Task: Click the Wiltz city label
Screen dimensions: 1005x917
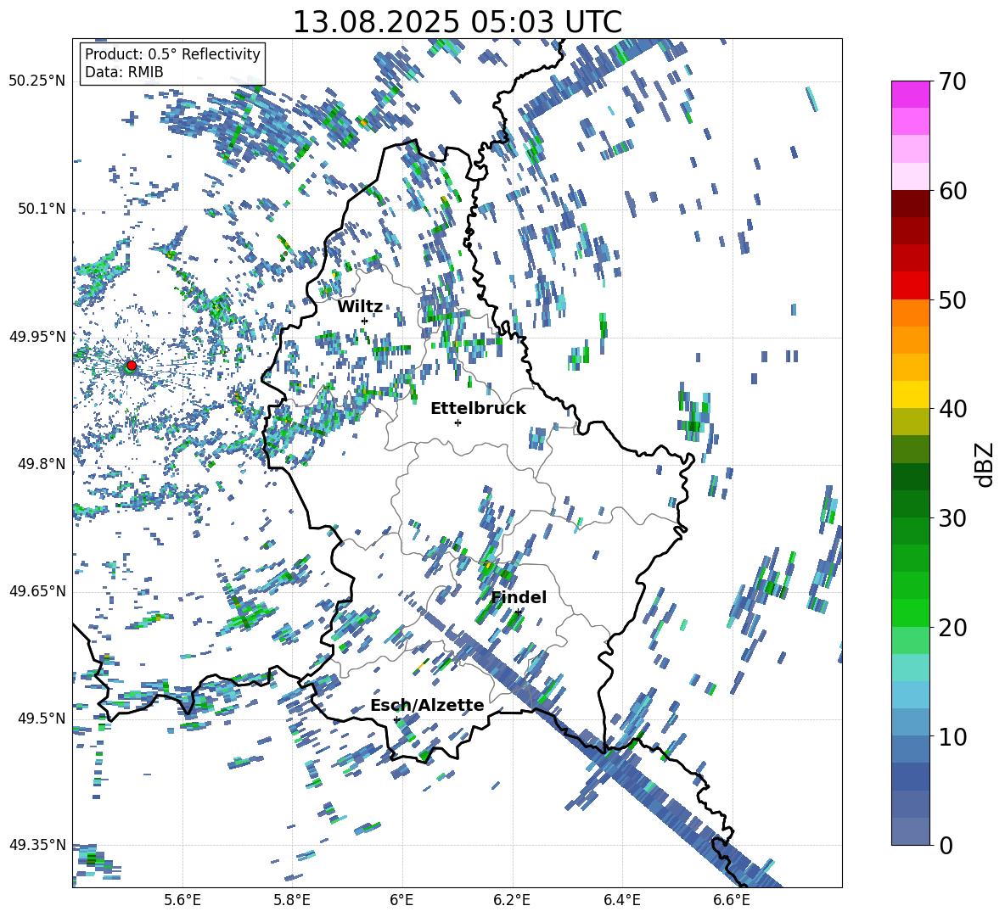Action: pyautogui.click(x=360, y=307)
